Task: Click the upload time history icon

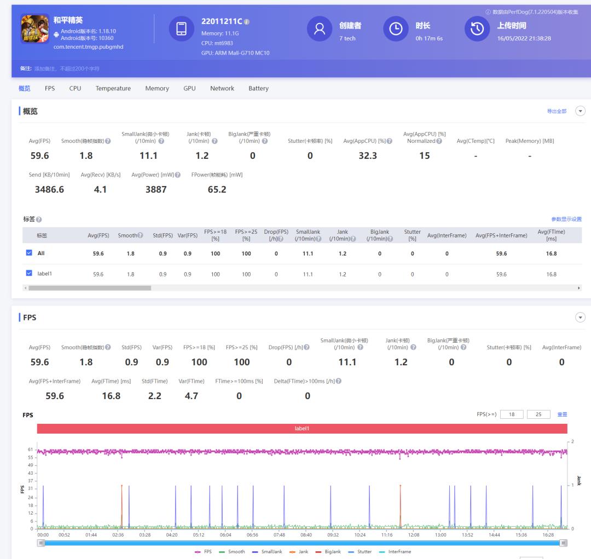Action: pos(477,30)
